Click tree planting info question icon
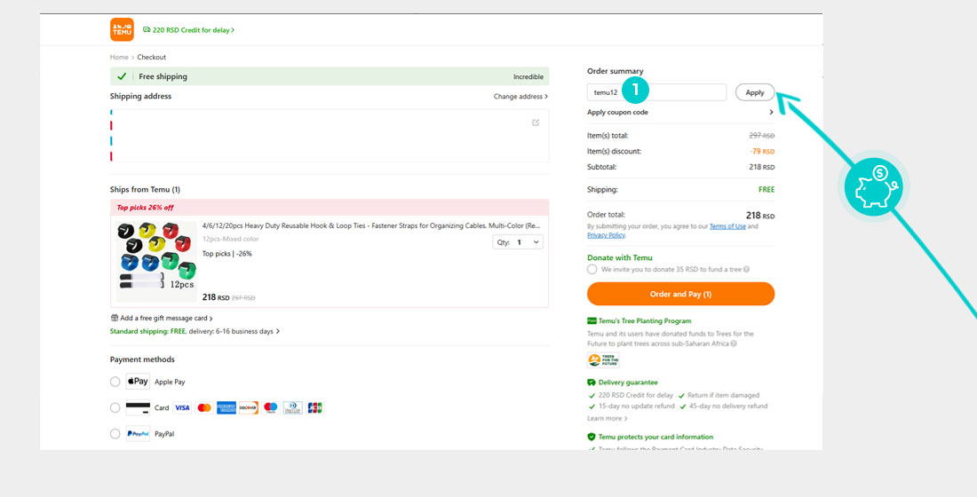977x497 pixels. tap(734, 343)
